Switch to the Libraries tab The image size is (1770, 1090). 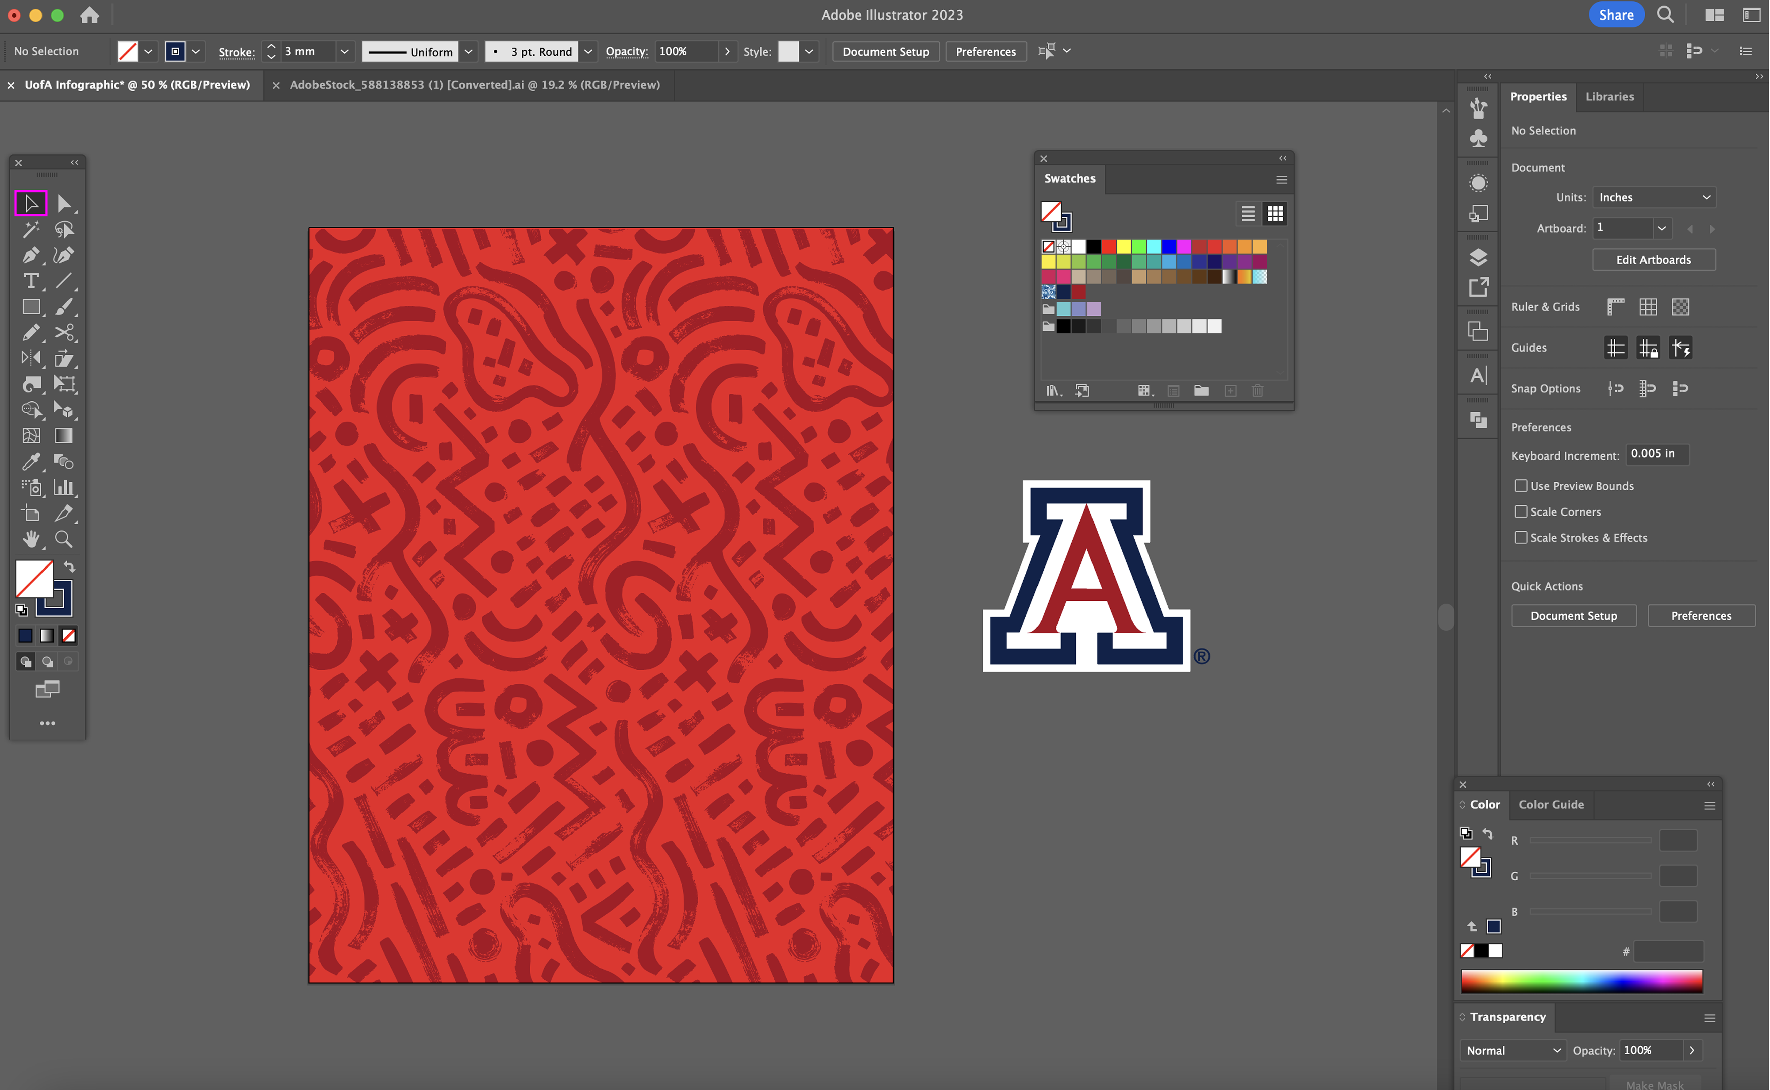click(1609, 96)
